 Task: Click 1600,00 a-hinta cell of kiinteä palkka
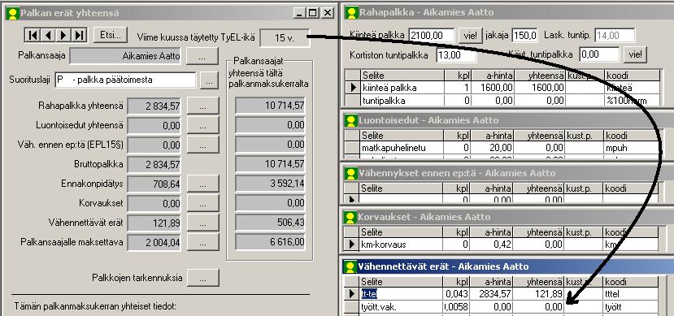tap(493, 88)
